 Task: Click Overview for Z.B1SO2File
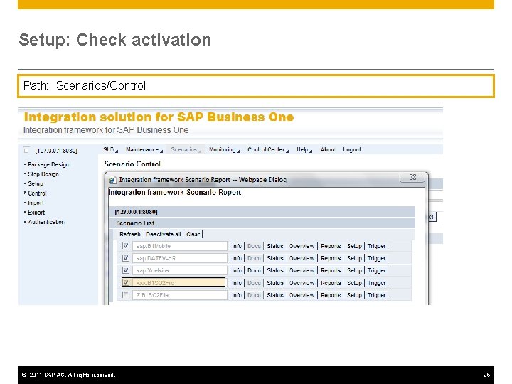[x=302, y=295]
